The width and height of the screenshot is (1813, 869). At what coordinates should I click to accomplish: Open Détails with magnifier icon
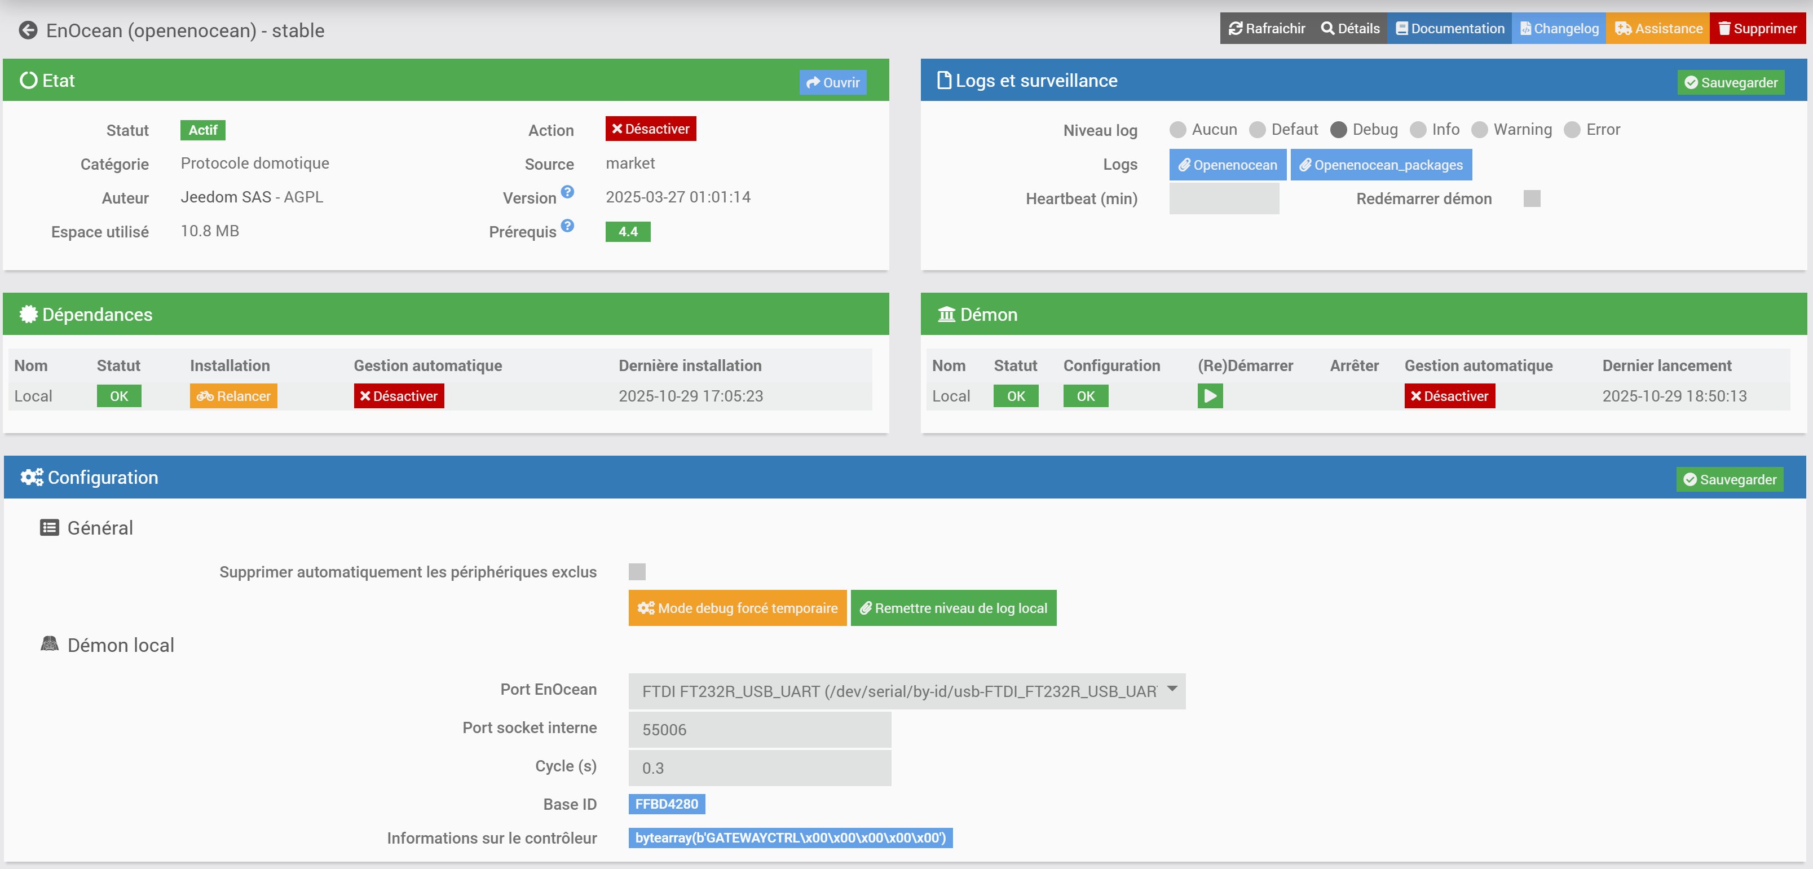coord(1350,29)
